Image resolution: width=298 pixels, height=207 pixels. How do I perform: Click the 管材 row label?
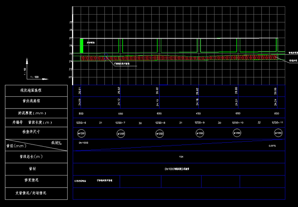(32, 169)
